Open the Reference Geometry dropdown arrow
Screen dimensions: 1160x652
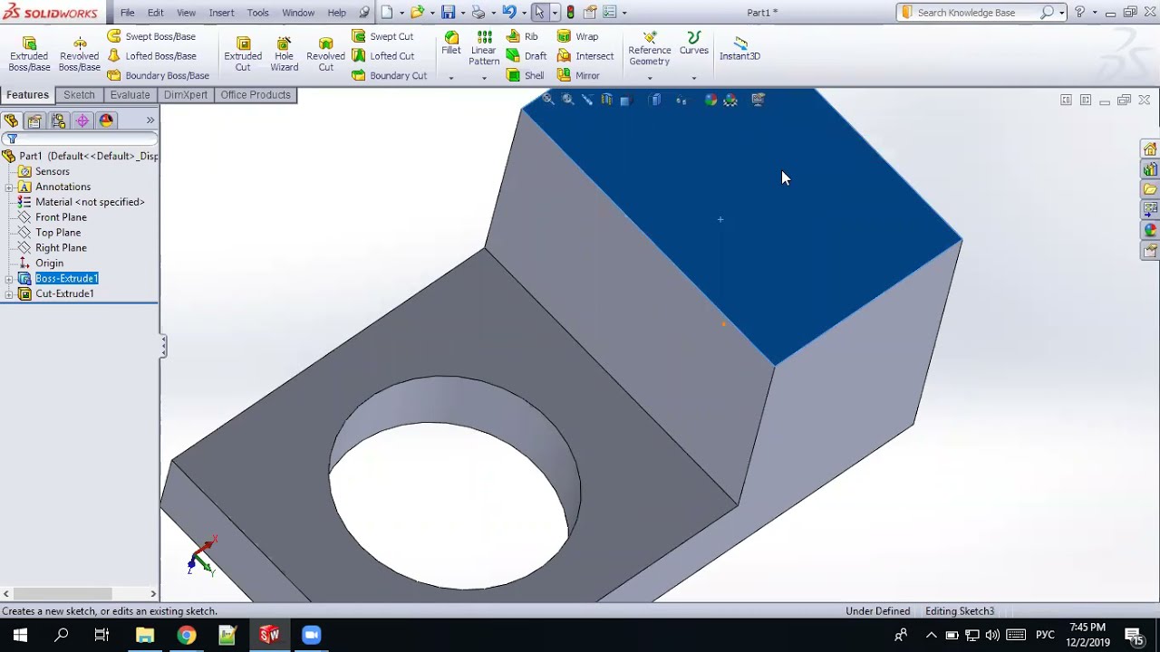point(649,78)
